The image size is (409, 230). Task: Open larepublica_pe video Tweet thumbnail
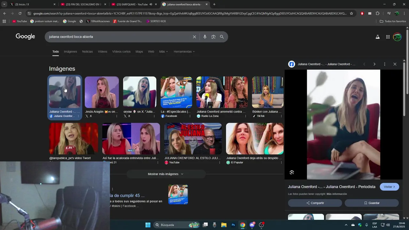(x=73, y=139)
